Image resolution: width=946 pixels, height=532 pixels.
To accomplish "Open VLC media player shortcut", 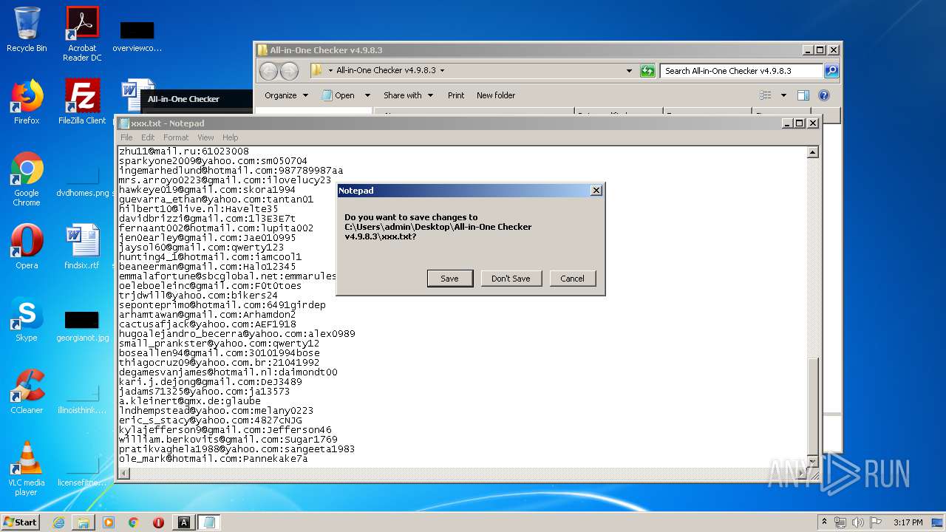I will [27, 468].
